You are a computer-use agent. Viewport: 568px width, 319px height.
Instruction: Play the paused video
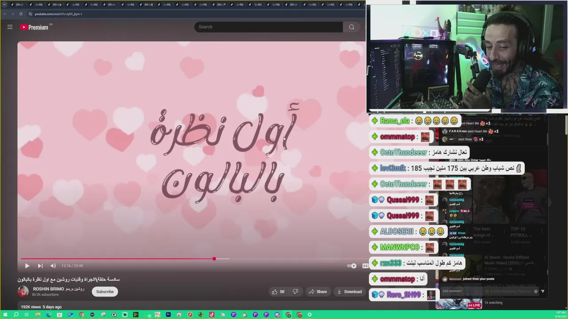[x=27, y=265]
